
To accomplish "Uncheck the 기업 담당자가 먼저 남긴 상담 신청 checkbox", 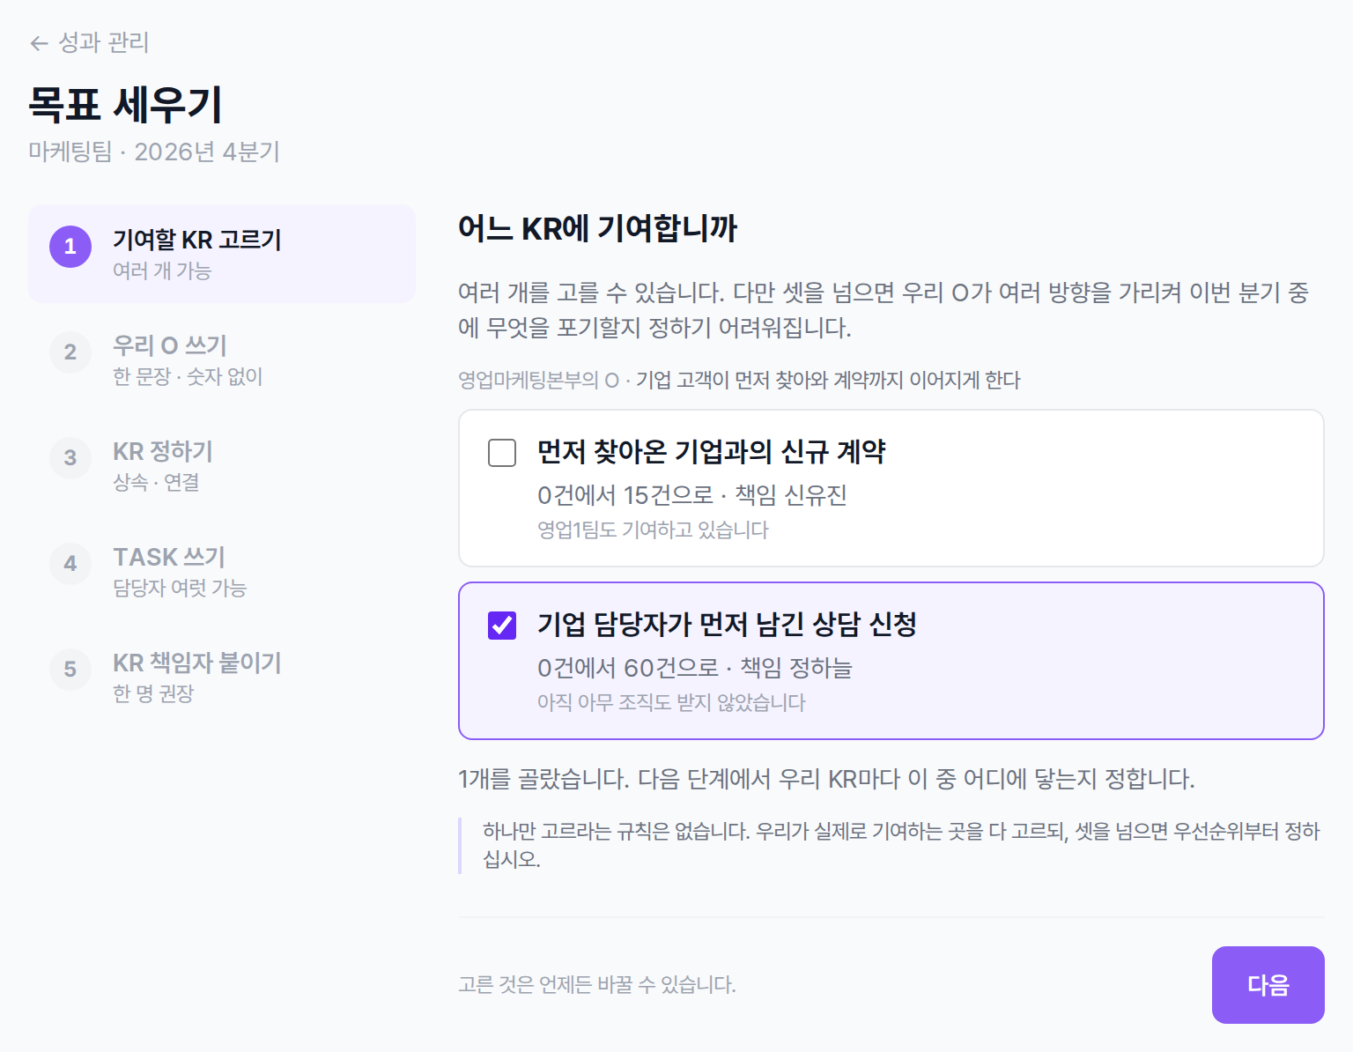I will (x=502, y=626).
